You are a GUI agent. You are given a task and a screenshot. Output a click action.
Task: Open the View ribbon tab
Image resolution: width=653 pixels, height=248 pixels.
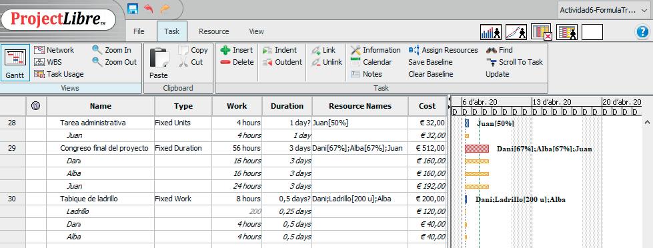pyautogui.click(x=256, y=31)
